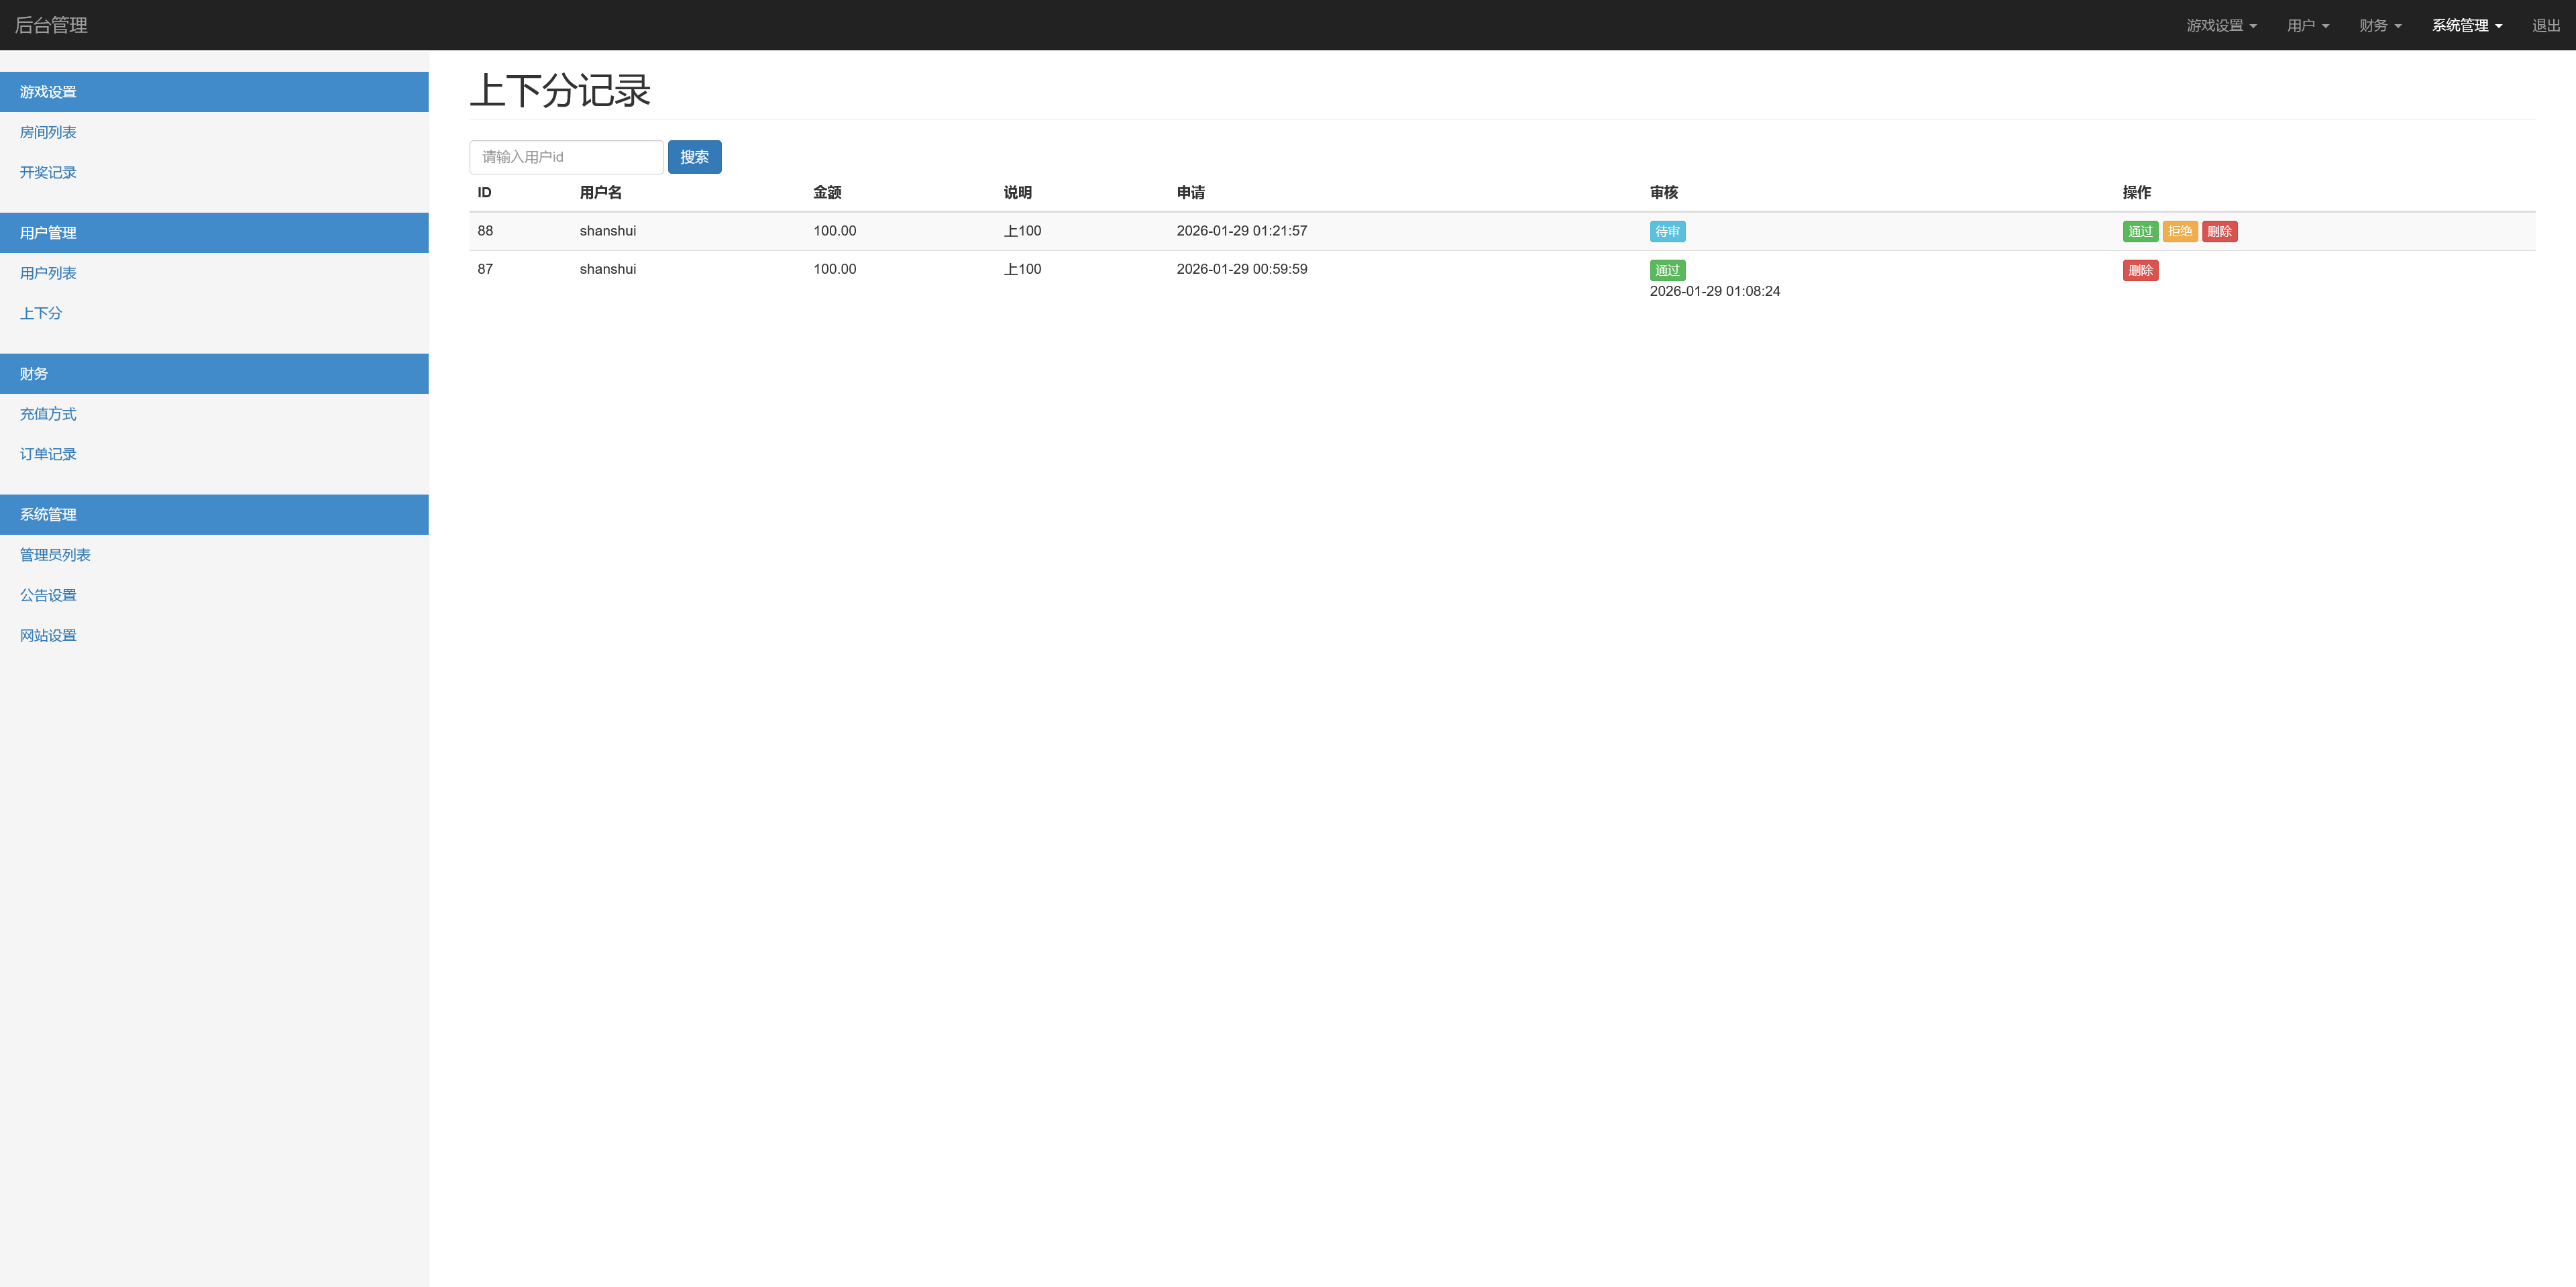Open 充值方式 sidebar entry
The height and width of the screenshot is (1287, 2576).
coord(48,414)
